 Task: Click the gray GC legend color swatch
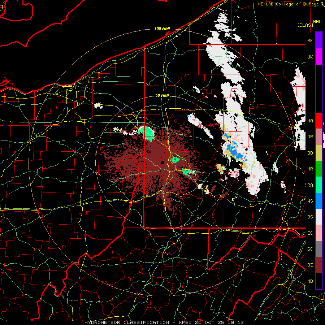(319, 249)
